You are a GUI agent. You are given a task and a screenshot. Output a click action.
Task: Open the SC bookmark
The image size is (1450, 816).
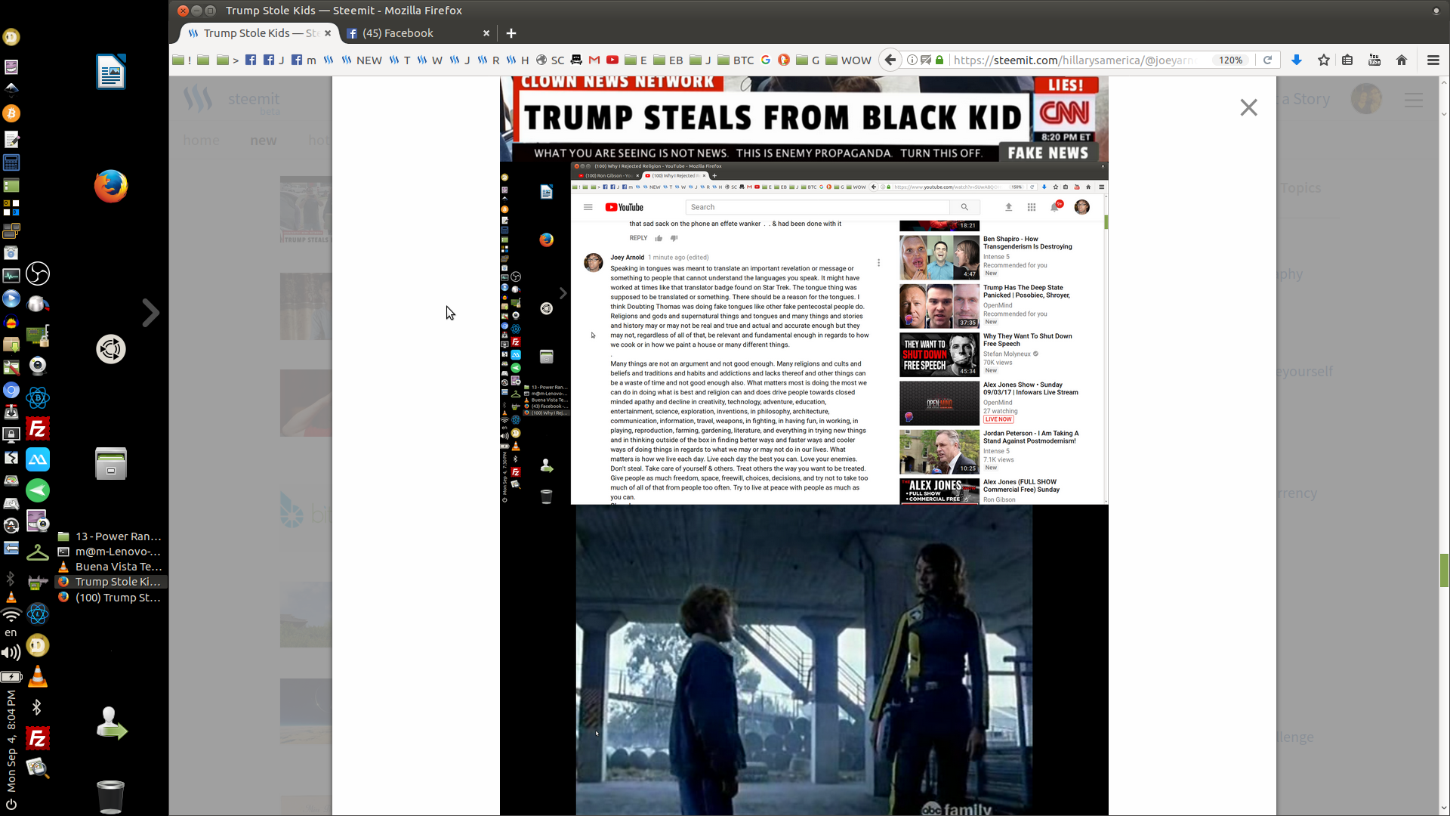pyautogui.click(x=550, y=60)
